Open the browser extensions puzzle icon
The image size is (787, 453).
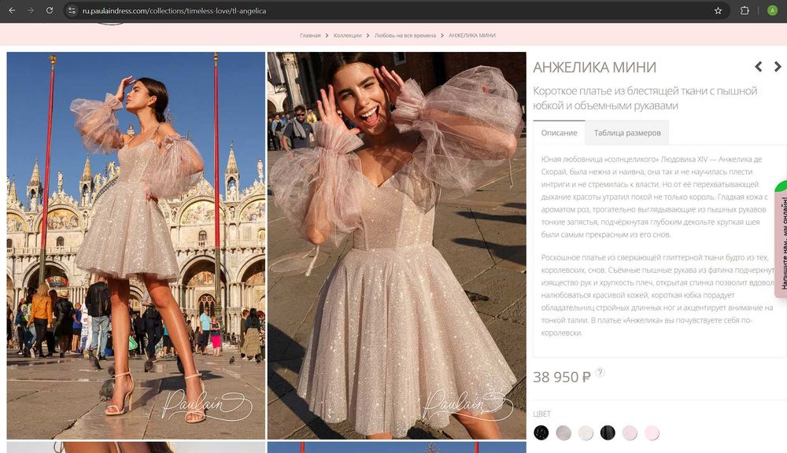[745, 10]
